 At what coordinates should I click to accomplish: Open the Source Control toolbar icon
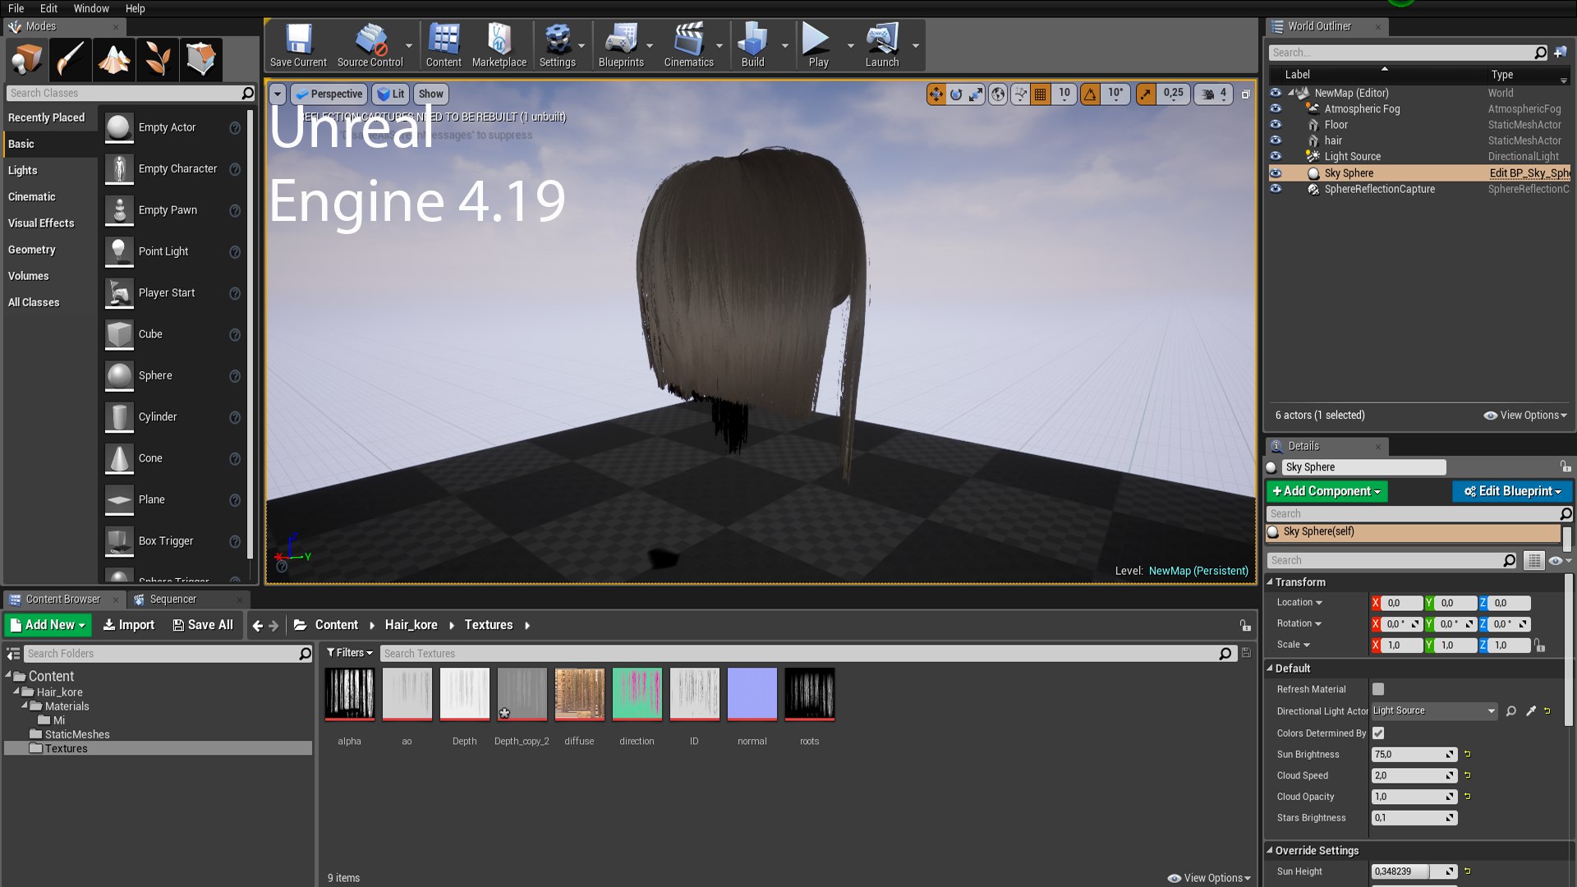click(x=370, y=45)
